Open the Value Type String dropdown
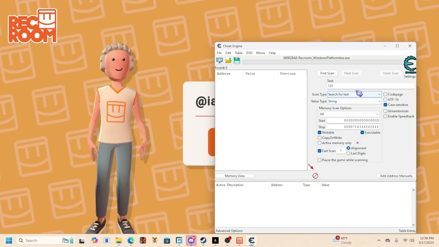439x247 pixels. [354, 101]
